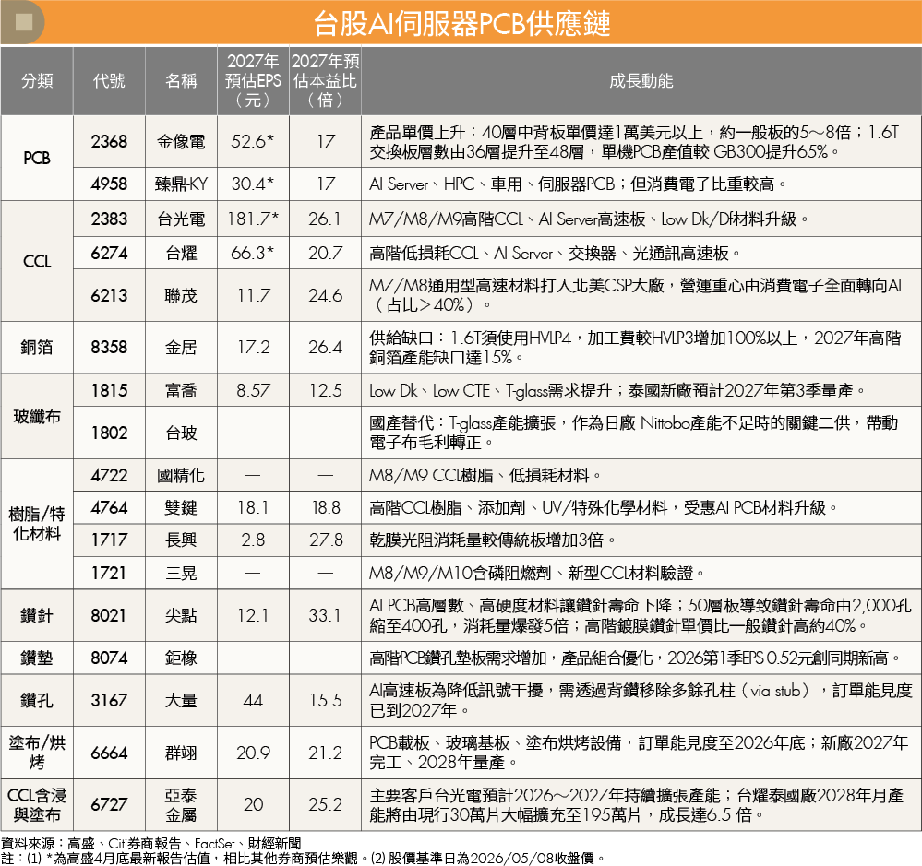This screenshot has width=922, height=866.
Task: Click the 分類 column header
Action: [37, 81]
